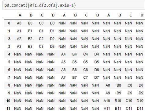Viewport: 145px width, 111px height.
Task: Select the C9 entry
Action: (x=130, y=93)
